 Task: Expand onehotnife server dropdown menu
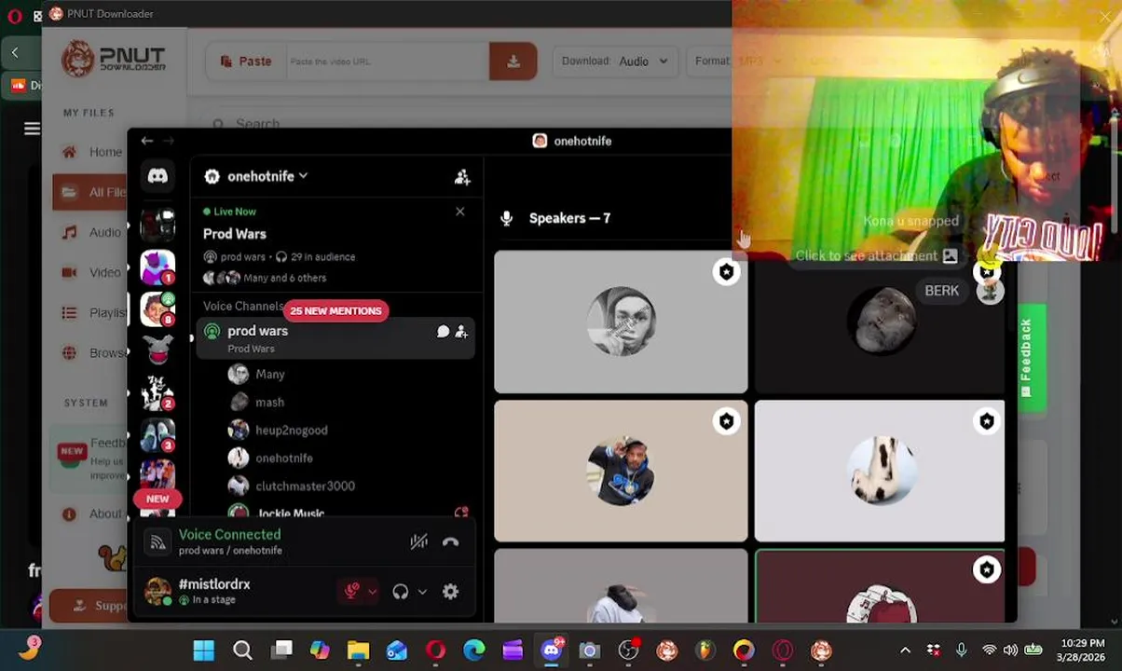coord(303,176)
